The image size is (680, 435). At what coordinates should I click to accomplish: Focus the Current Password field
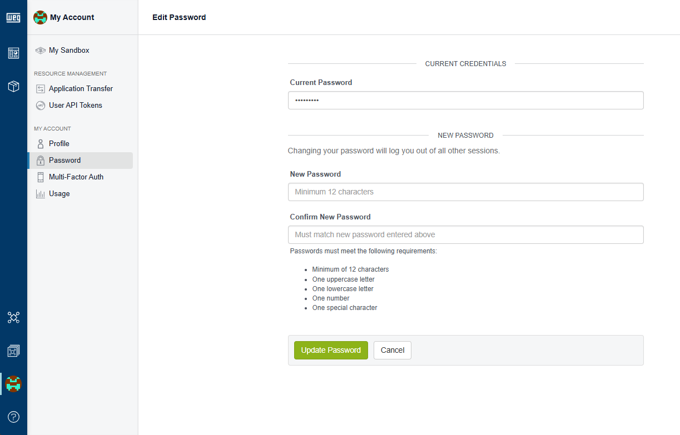465,101
